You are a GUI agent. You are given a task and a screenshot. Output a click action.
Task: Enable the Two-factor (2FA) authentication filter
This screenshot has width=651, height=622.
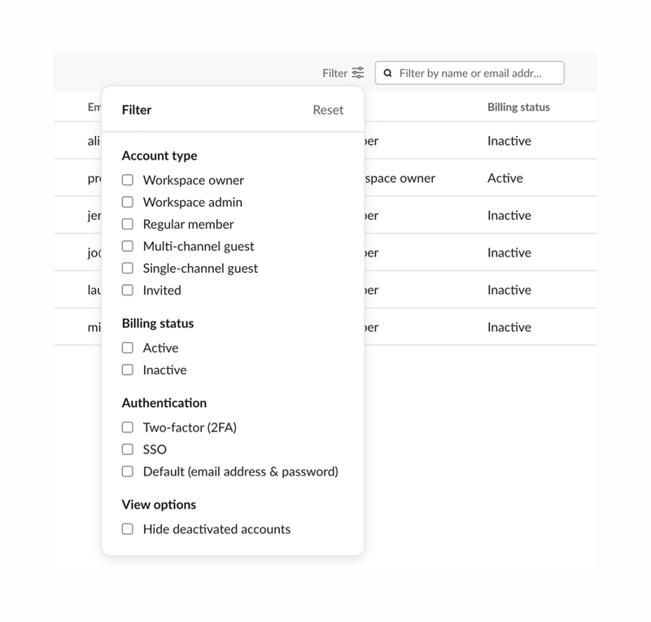pyautogui.click(x=127, y=426)
